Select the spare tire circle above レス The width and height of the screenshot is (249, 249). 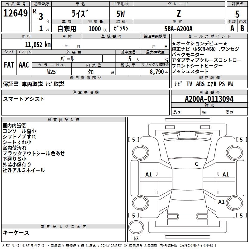[x=136, y=227]
